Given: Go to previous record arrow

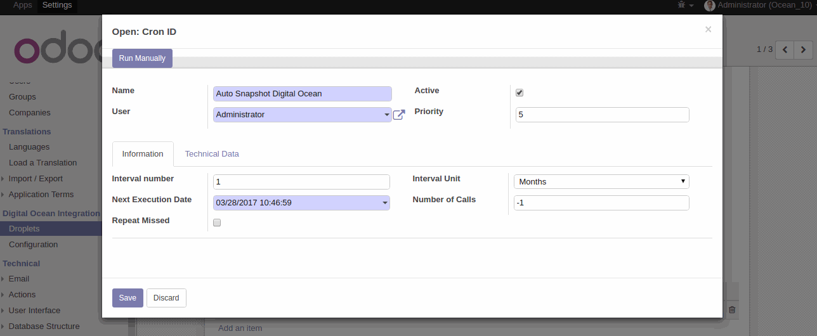Looking at the screenshot, I should tap(785, 49).
